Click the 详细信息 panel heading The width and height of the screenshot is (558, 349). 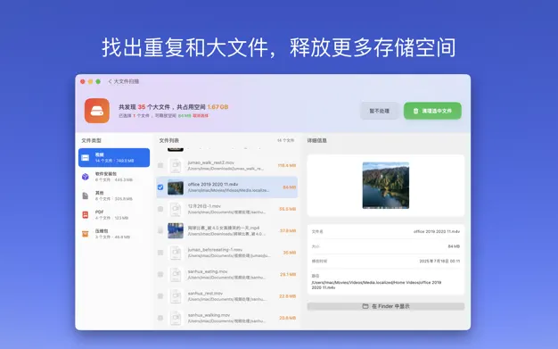tap(317, 140)
